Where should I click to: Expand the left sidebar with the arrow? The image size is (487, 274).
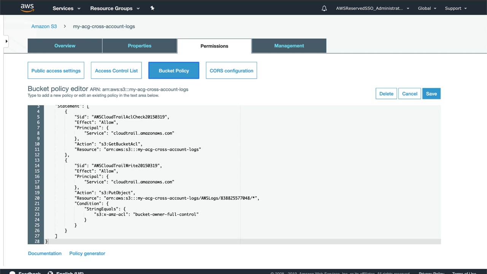6,41
